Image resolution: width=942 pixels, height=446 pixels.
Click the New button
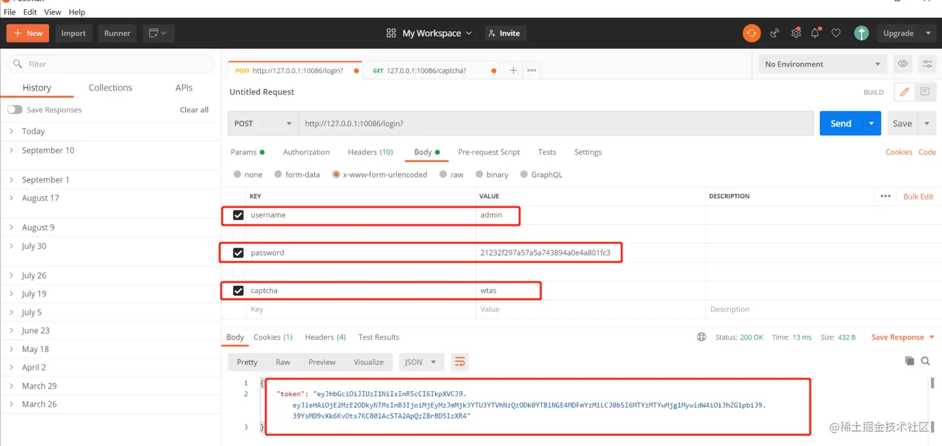pyautogui.click(x=28, y=33)
